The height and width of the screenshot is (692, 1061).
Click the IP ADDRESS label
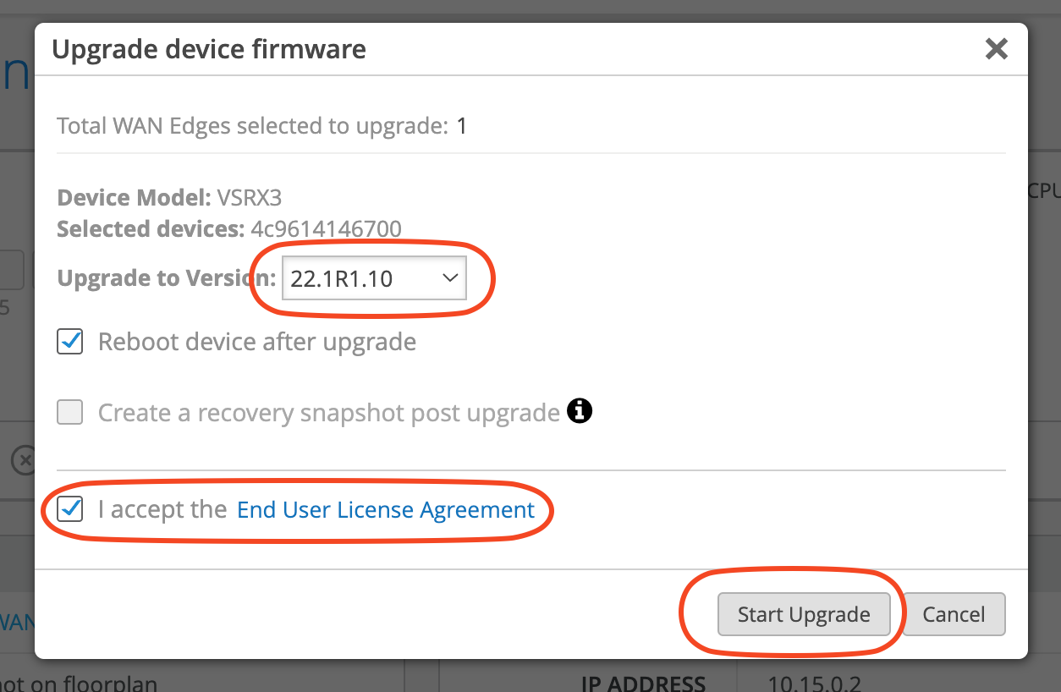click(643, 684)
